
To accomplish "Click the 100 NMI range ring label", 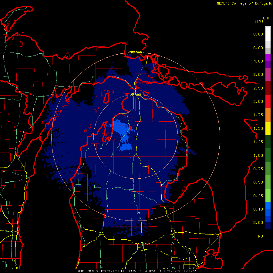I will (136, 52).
